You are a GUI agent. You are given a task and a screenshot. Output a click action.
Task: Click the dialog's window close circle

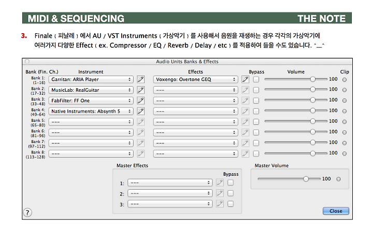(27, 61)
